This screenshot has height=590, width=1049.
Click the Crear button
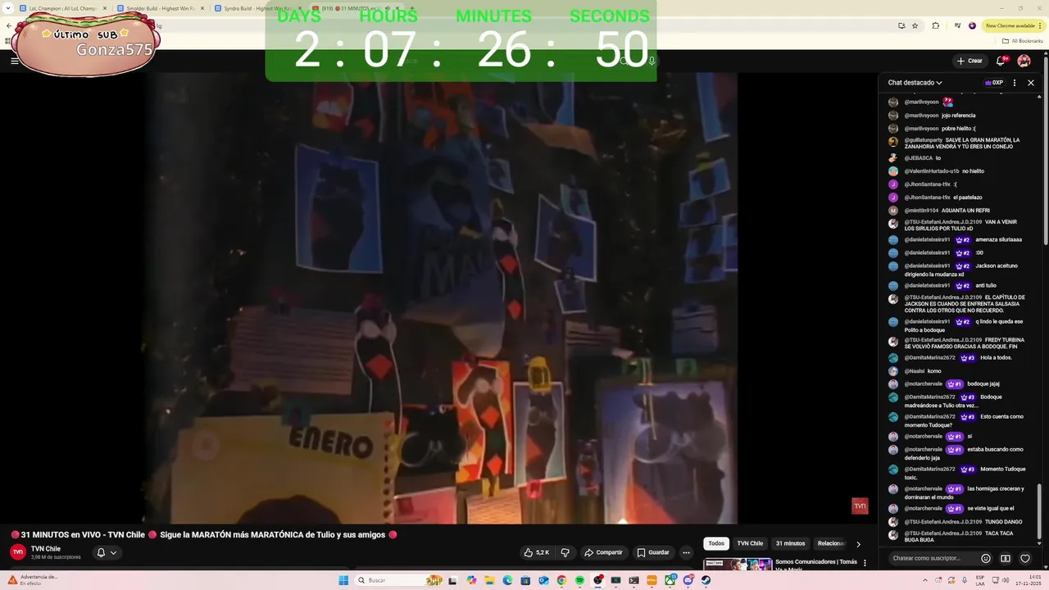[x=969, y=61]
